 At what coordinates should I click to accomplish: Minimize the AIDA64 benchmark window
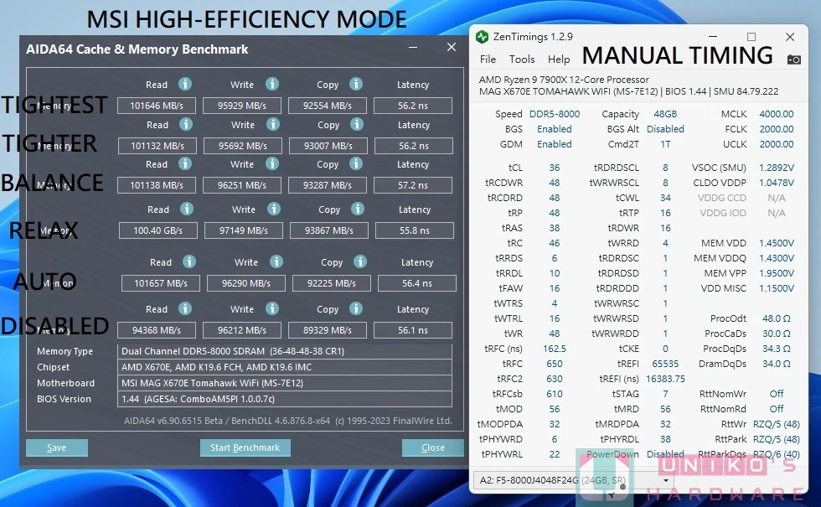[413, 48]
